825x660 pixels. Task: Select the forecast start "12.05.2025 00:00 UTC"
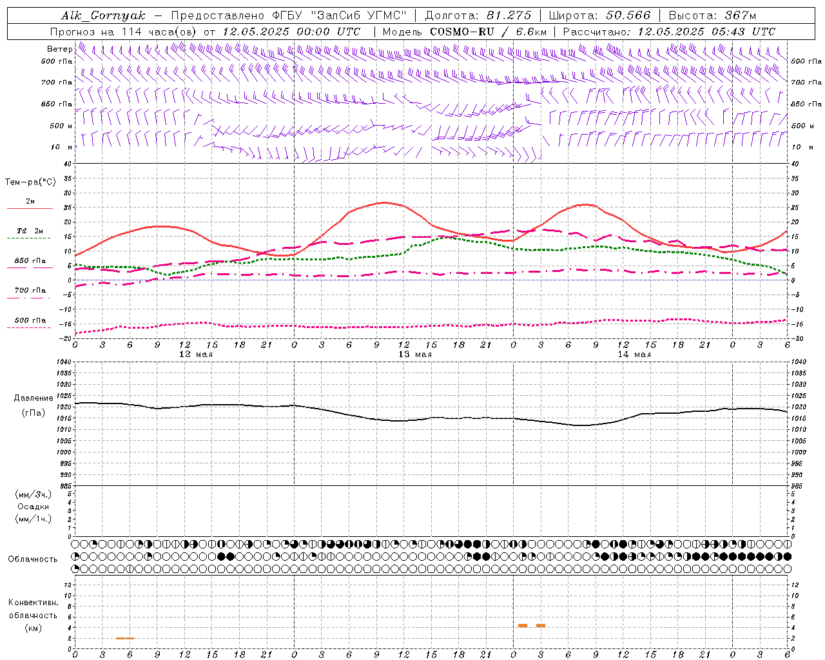[x=291, y=32]
